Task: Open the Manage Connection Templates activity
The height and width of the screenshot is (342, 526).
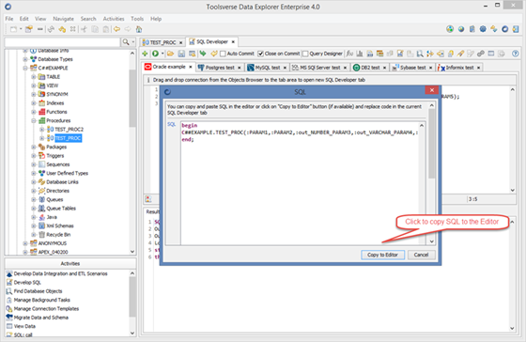Action: point(46,309)
